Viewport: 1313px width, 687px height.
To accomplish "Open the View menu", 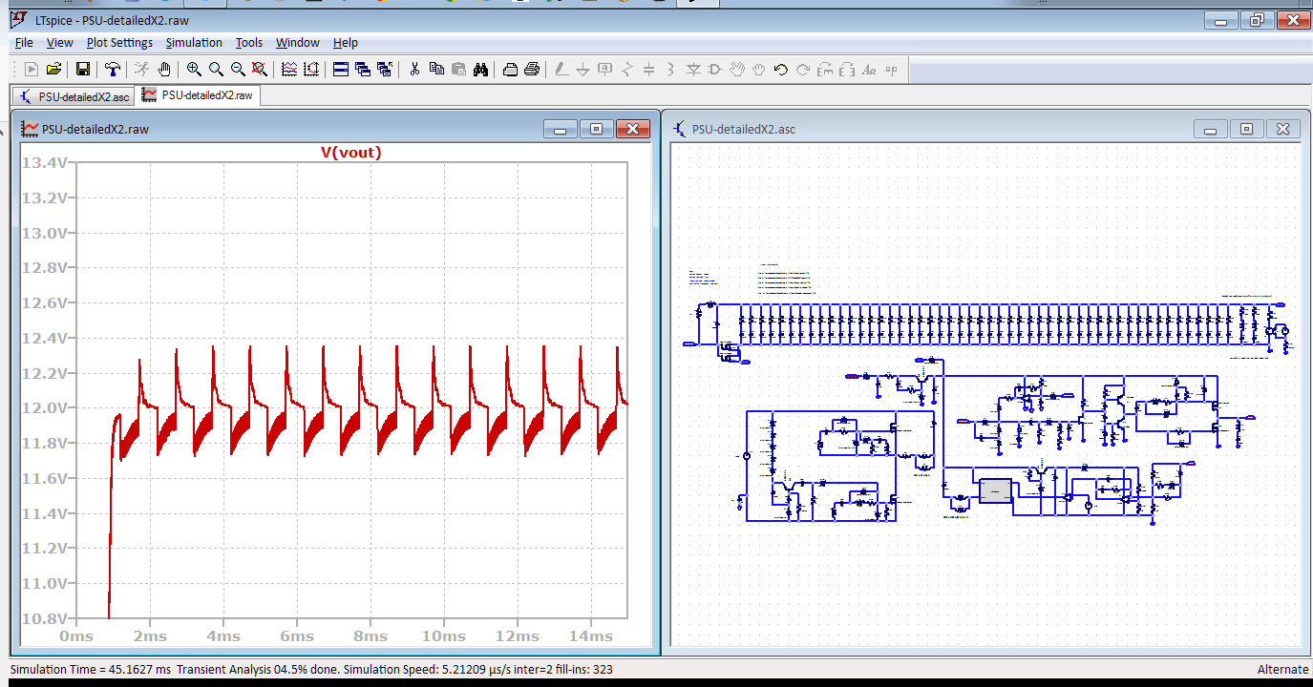I will pyautogui.click(x=59, y=42).
